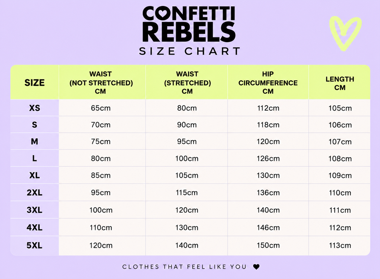Click the black heart beside the tagline

pyautogui.click(x=256, y=267)
